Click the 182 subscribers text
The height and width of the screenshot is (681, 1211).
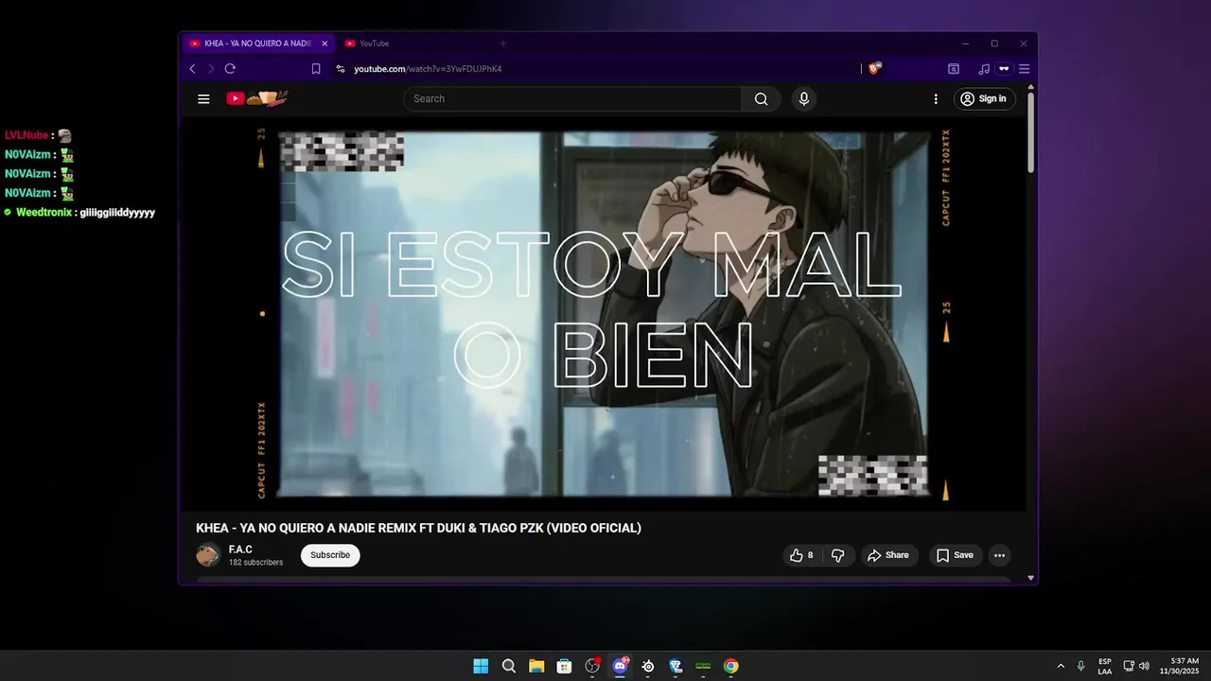pos(255,563)
